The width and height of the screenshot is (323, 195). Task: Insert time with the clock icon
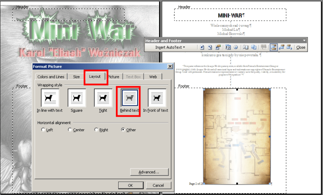[235, 47]
